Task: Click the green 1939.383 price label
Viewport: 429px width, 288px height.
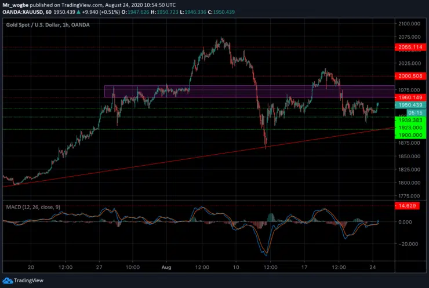Action: point(410,121)
